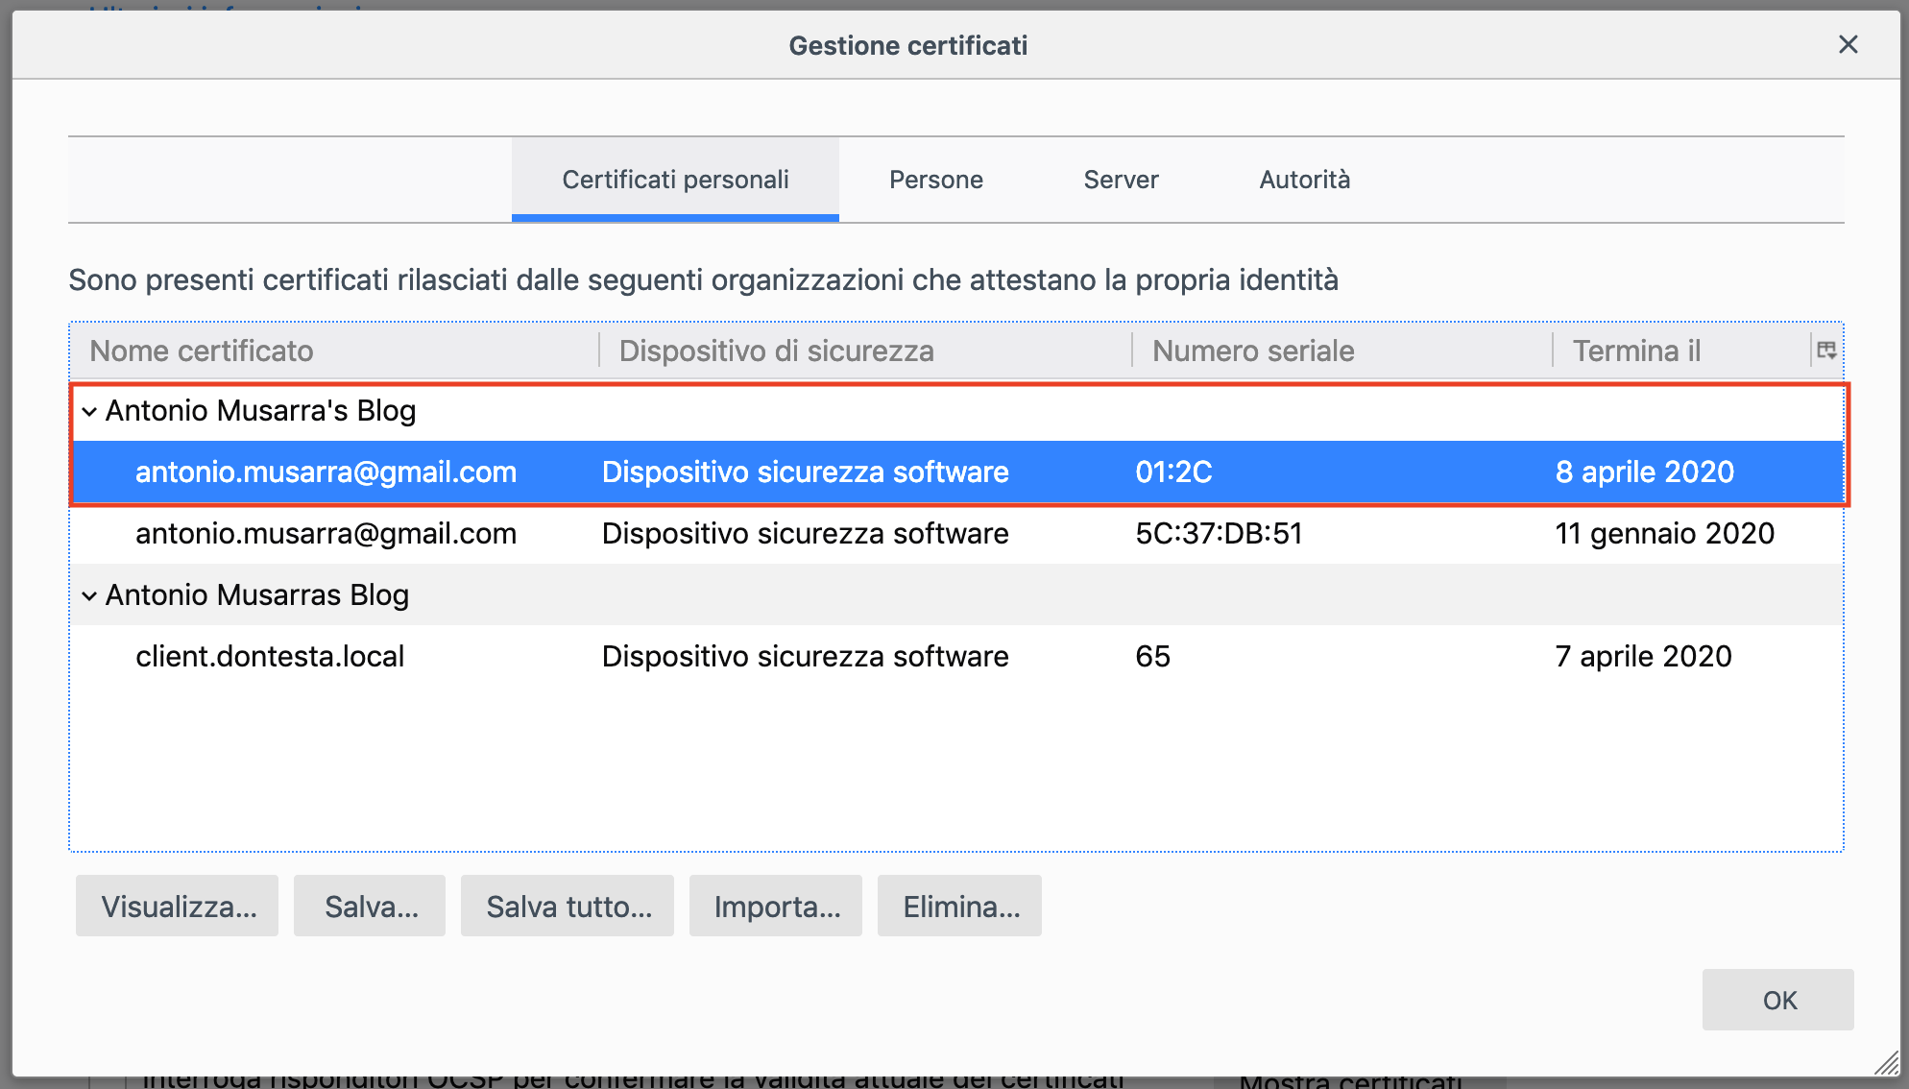Viewport: 1909px width, 1089px height.
Task: Click the Visualizza... button
Action: tap(178, 906)
